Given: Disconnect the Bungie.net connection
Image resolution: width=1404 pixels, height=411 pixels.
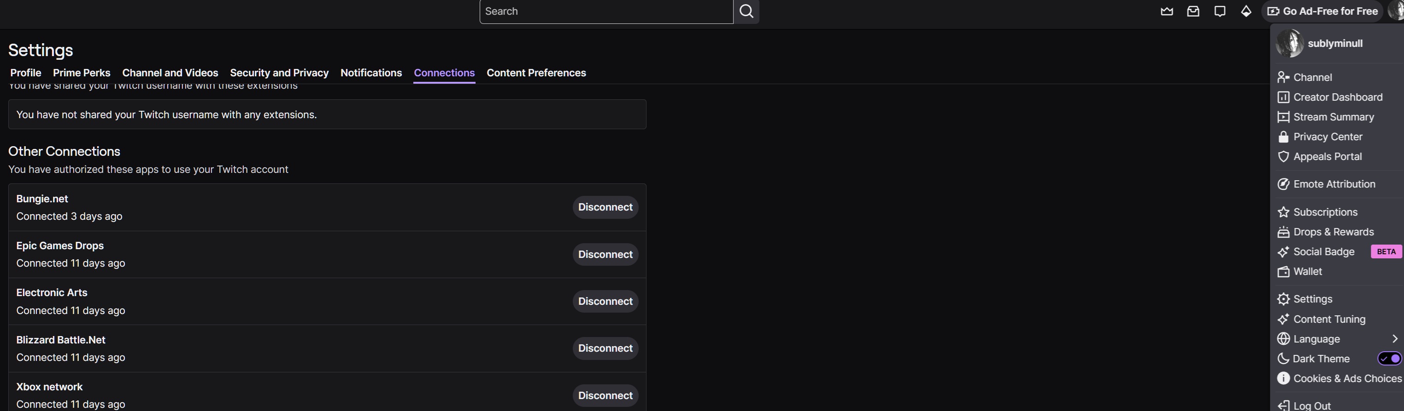Looking at the screenshot, I should (x=605, y=207).
